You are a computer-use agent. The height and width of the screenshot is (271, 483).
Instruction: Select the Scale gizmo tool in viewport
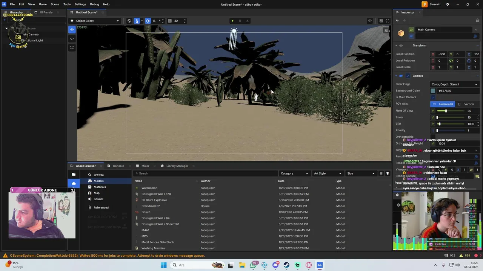click(72, 48)
